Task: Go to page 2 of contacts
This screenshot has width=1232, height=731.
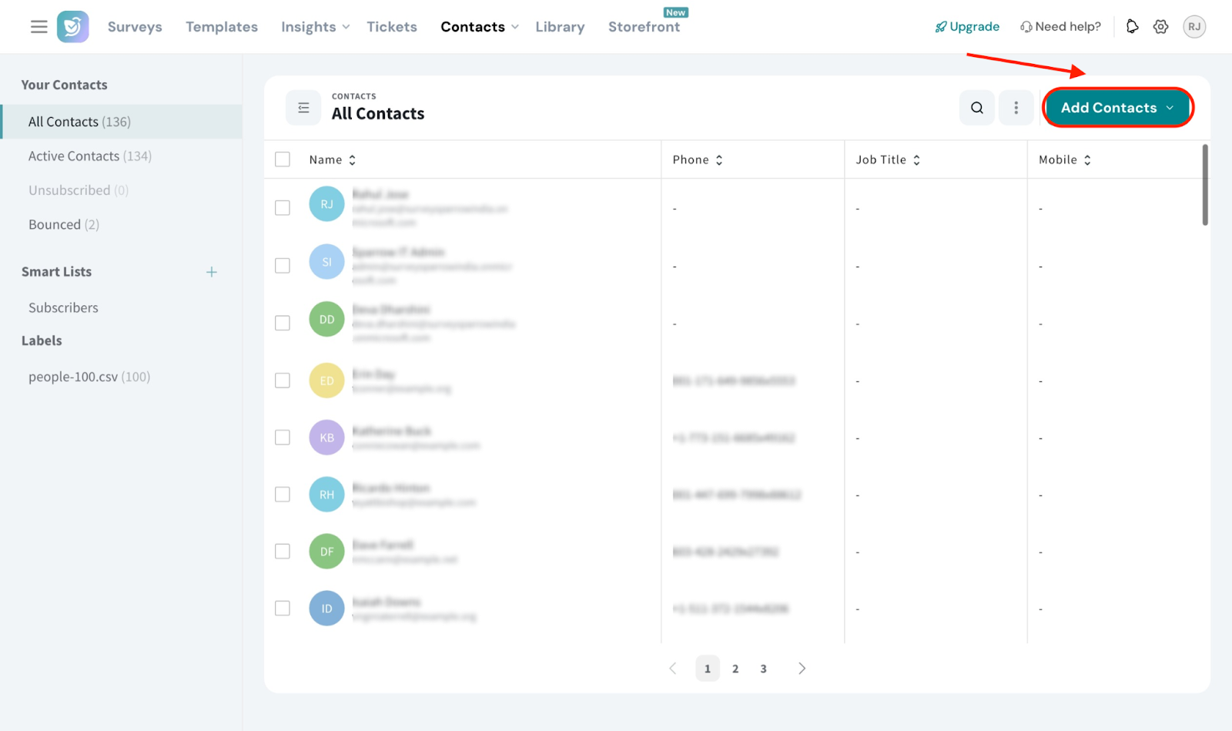Action: pos(735,669)
